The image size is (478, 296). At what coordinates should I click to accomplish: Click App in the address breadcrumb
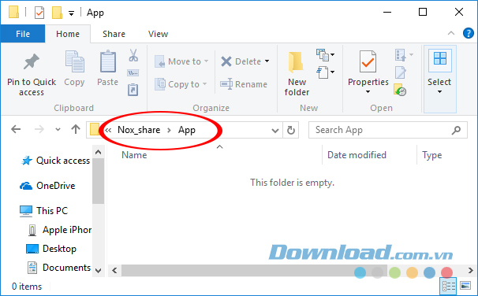click(x=187, y=130)
